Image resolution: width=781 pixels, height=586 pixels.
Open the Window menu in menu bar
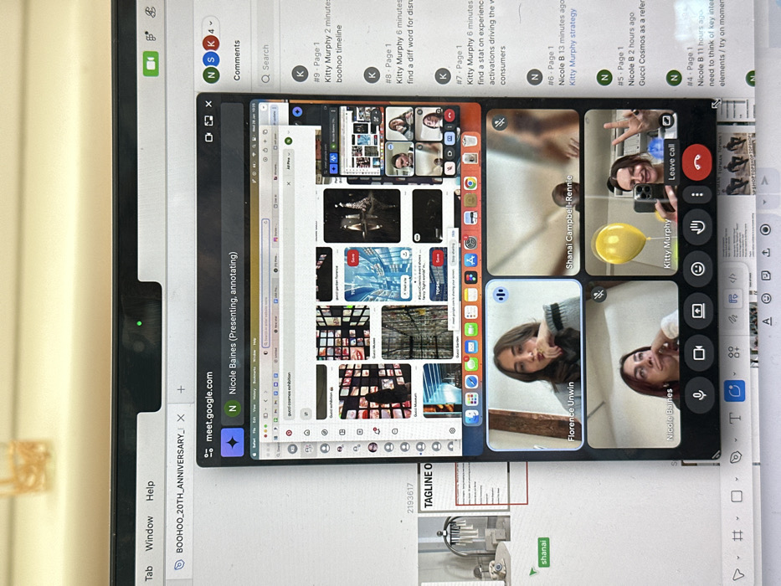[149, 533]
